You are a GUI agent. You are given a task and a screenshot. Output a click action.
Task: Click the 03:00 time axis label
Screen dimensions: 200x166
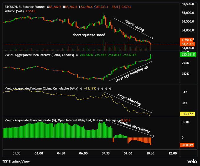tap(39, 153)
